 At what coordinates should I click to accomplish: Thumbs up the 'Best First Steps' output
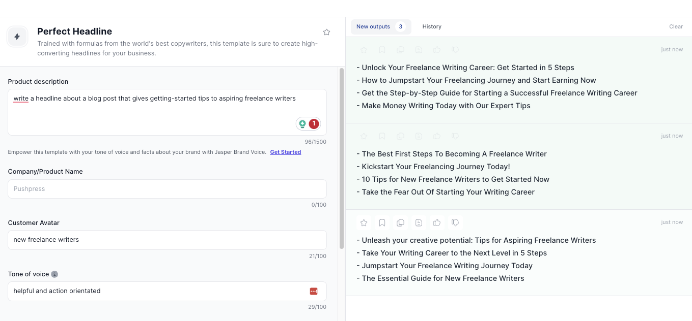click(437, 136)
